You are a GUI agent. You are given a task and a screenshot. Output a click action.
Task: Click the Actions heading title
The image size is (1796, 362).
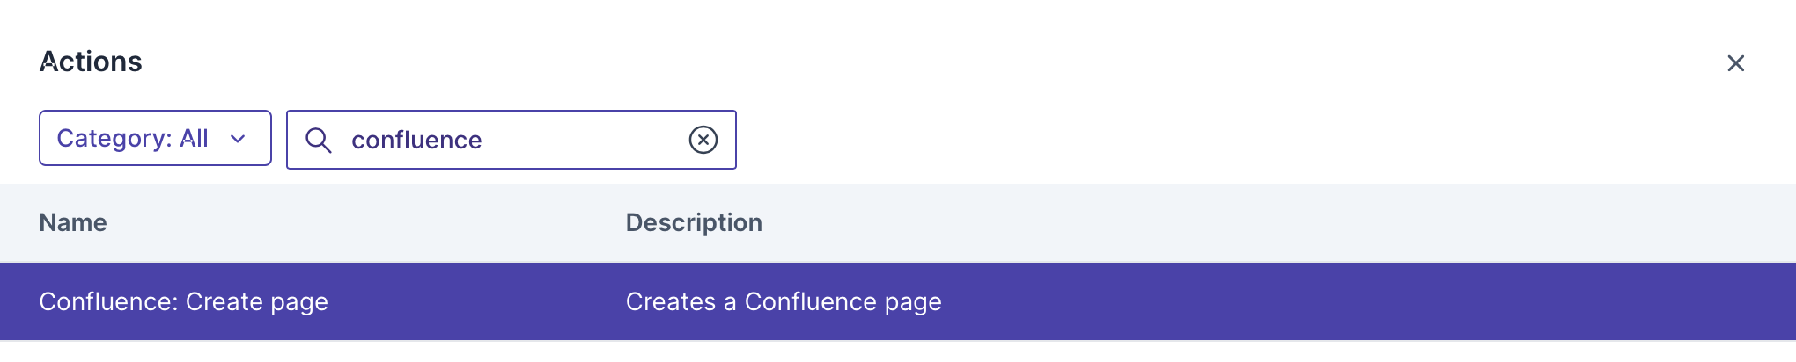pyautogui.click(x=91, y=62)
